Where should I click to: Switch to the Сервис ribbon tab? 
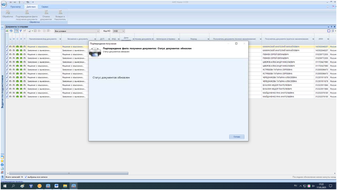[45, 7]
